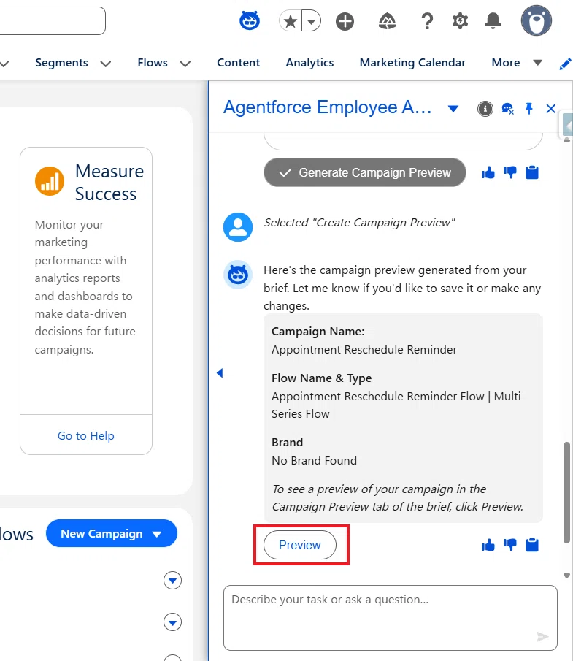Open the Agentforce Employee Agent selector dropdown
The height and width of the screenshot is (661, 573).
(453, 109)
